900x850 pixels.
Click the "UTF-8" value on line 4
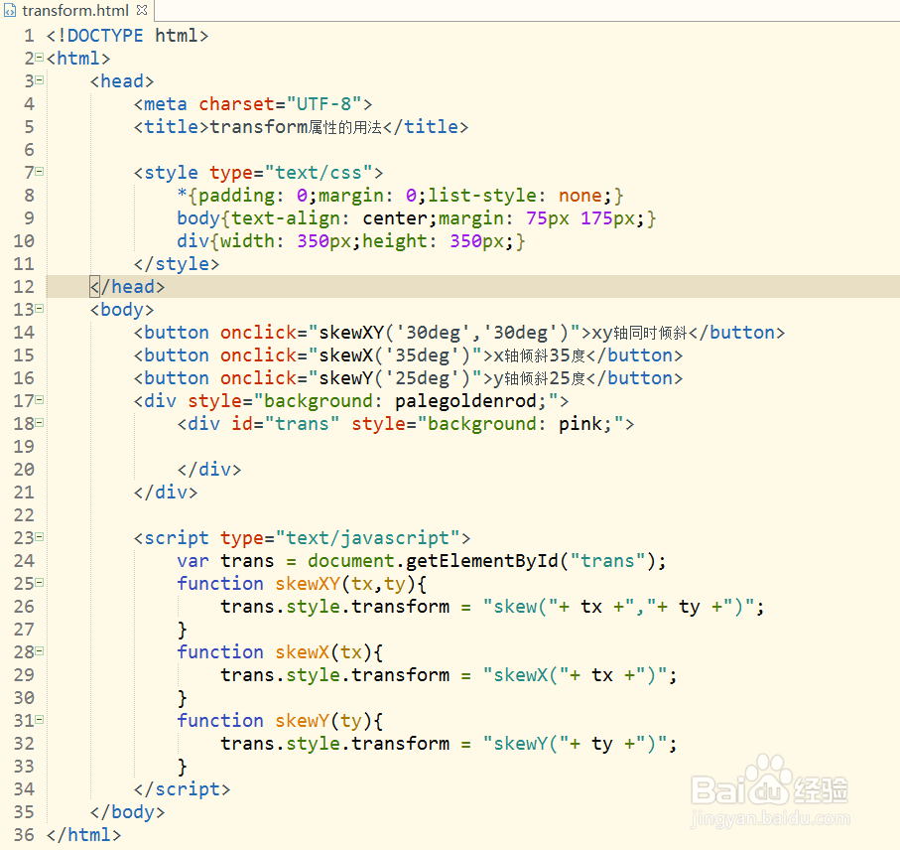tap(323, 104)
